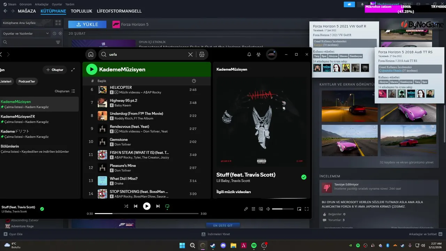The height and width of the screenshot is (251, 446).
Task: Click Steam announcements megaphone button
Action: pos(349,5)
